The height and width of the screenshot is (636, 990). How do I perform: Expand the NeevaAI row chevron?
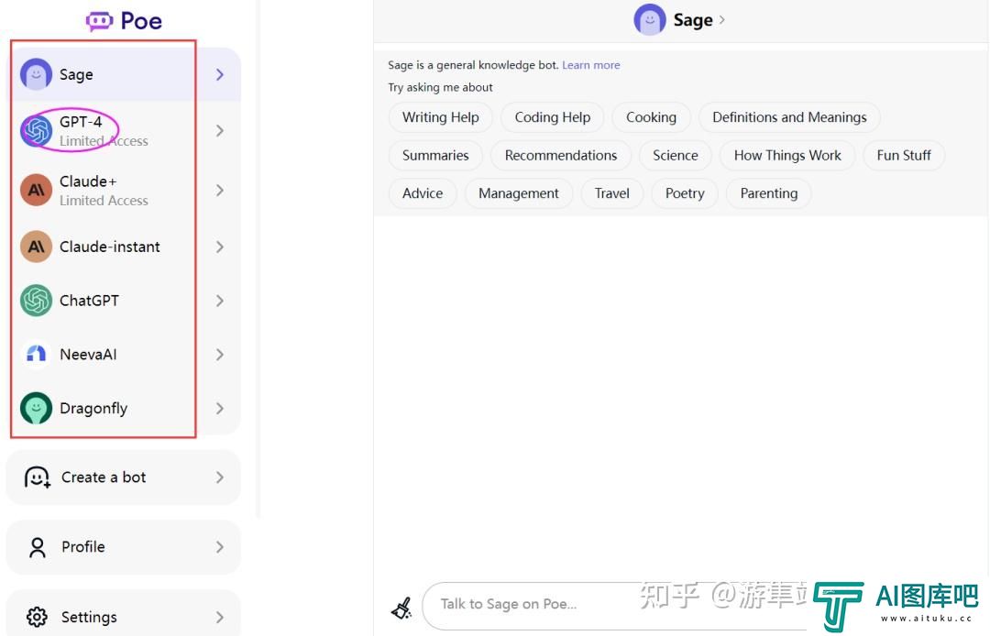click(x=220, y=354)
